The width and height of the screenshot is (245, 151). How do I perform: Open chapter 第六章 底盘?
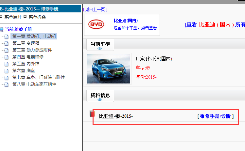click(24, 70)
